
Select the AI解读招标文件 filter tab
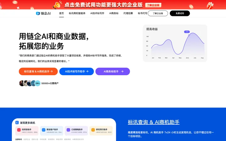78,139
